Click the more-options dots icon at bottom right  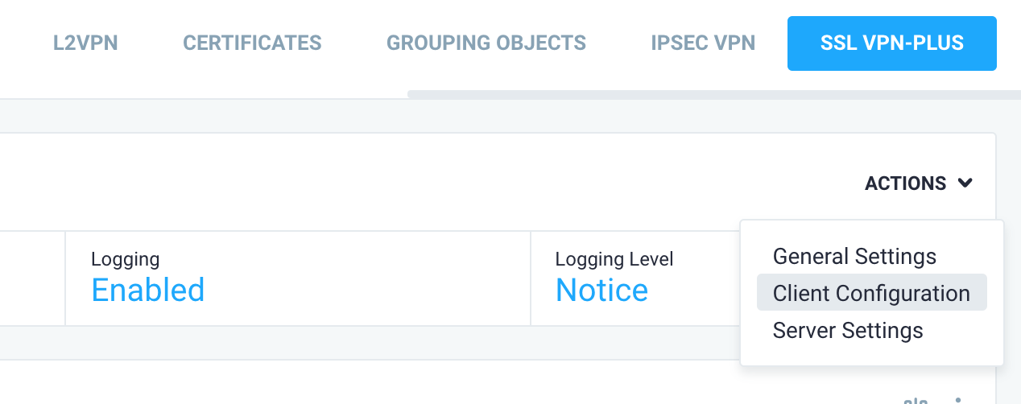958,400
